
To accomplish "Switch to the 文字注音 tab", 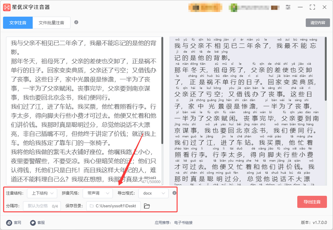I will click(18, 23).
